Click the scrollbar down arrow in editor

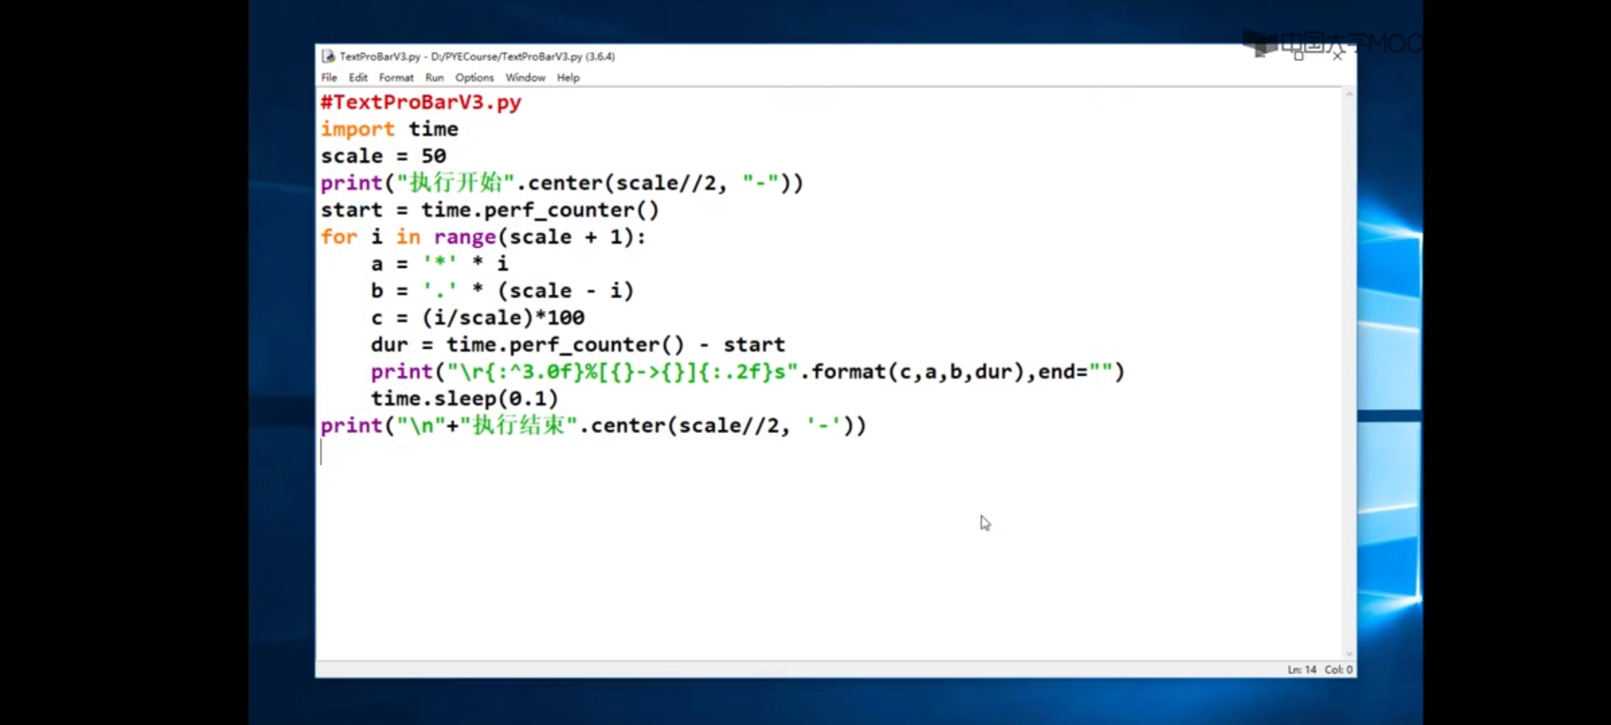tap(1349, 654)
